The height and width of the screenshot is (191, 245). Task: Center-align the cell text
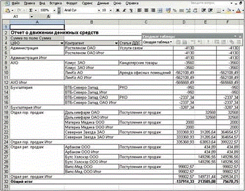147,10
